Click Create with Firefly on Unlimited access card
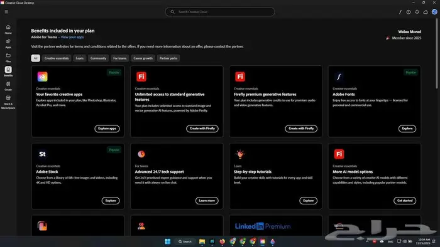This screenshot has width=440, height=247. (202, 129)
